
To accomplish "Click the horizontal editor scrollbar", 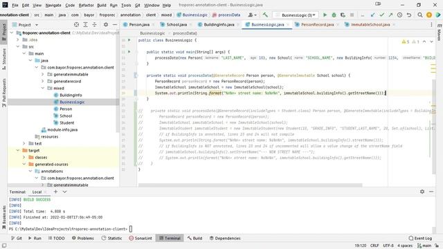I will point(250,185).
